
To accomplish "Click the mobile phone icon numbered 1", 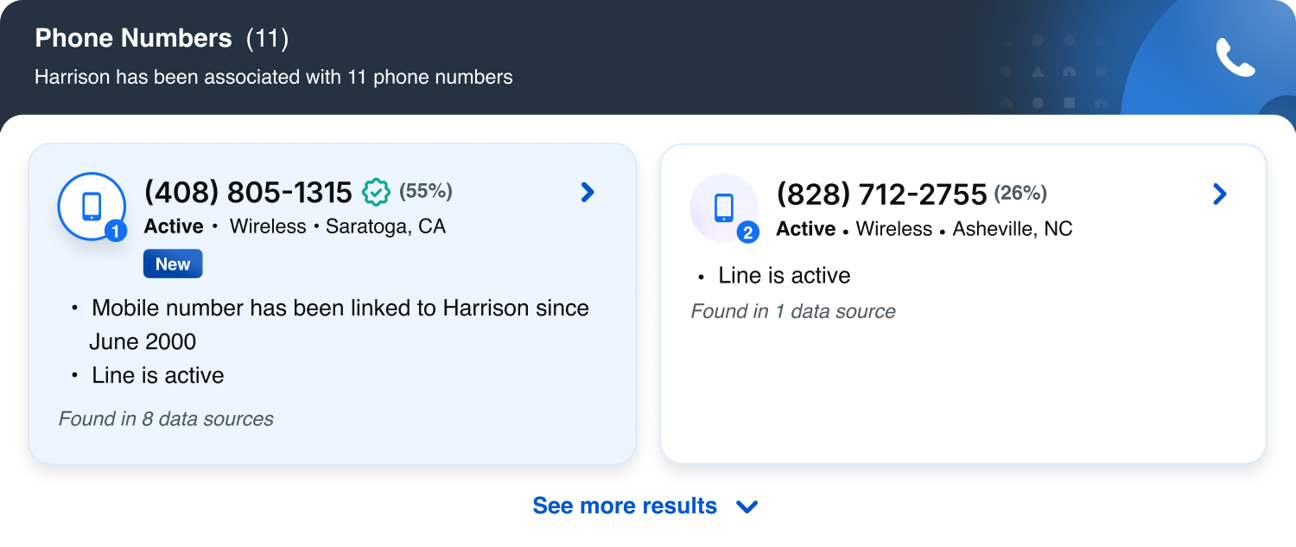I will coord(92,207).
